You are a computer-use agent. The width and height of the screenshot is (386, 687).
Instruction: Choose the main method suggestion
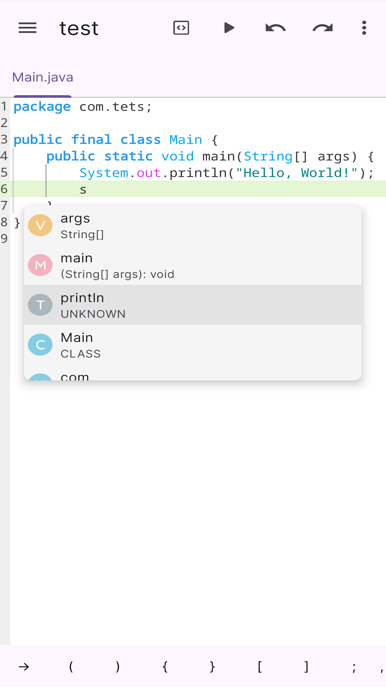[193, 265]
